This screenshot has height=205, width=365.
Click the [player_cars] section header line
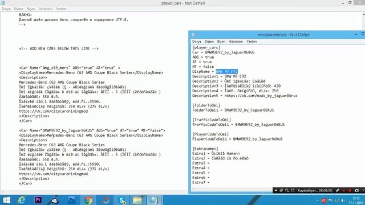206,47
